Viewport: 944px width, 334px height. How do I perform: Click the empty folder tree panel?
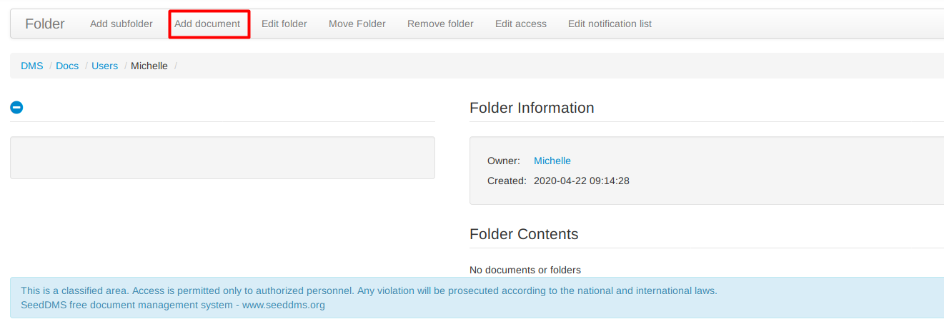[x=222, y=158]
